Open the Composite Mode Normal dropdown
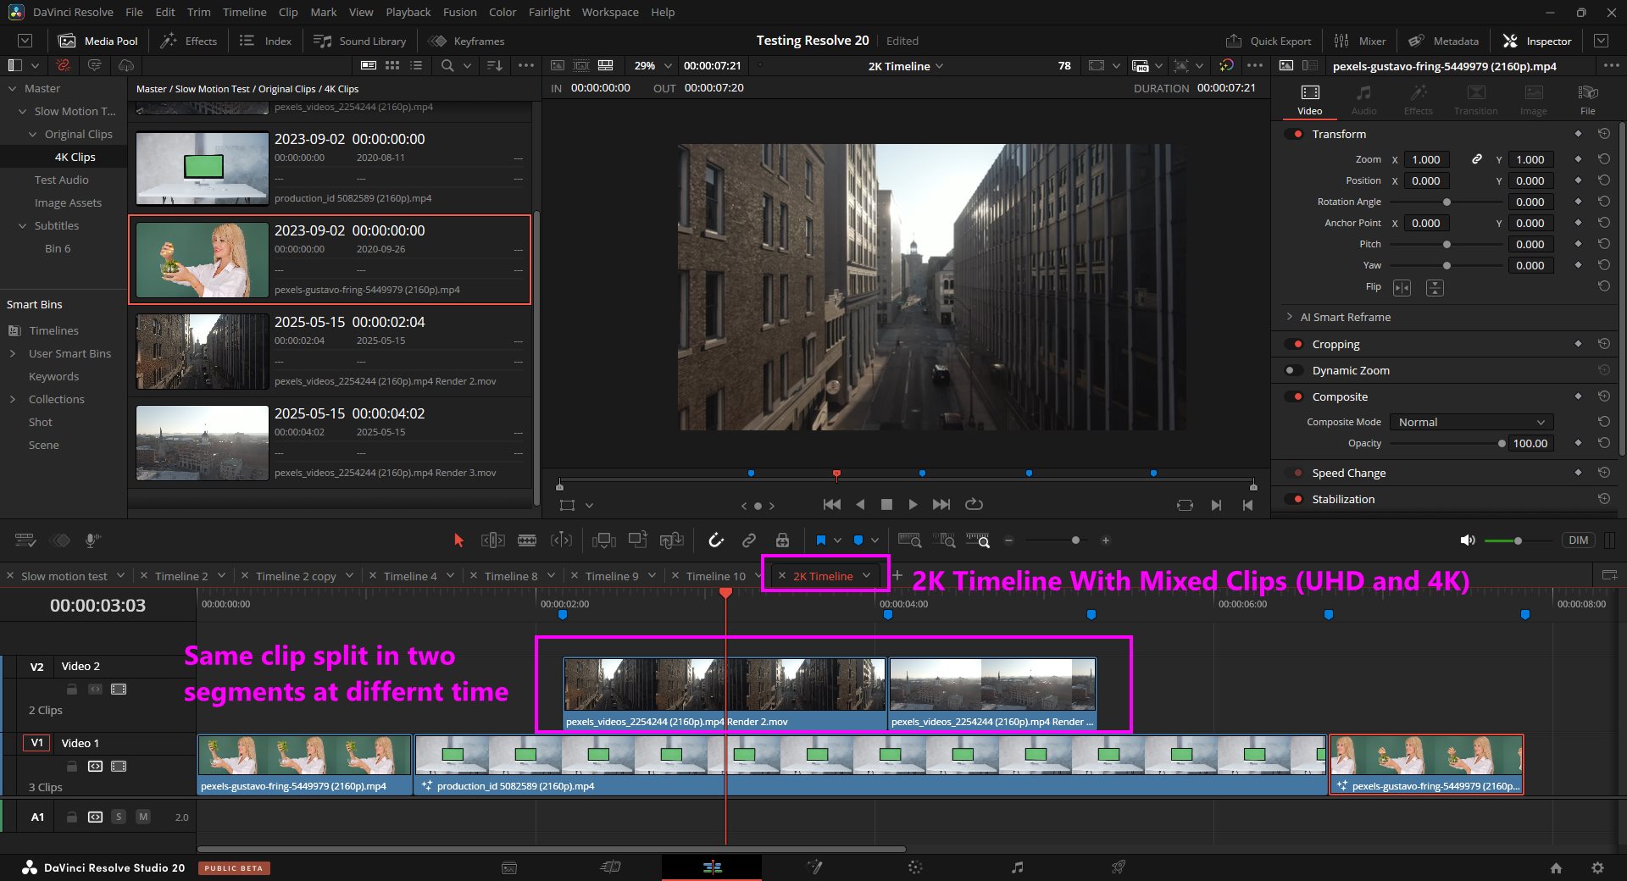The image size is (1627, 881). (x=1471, y=422)
